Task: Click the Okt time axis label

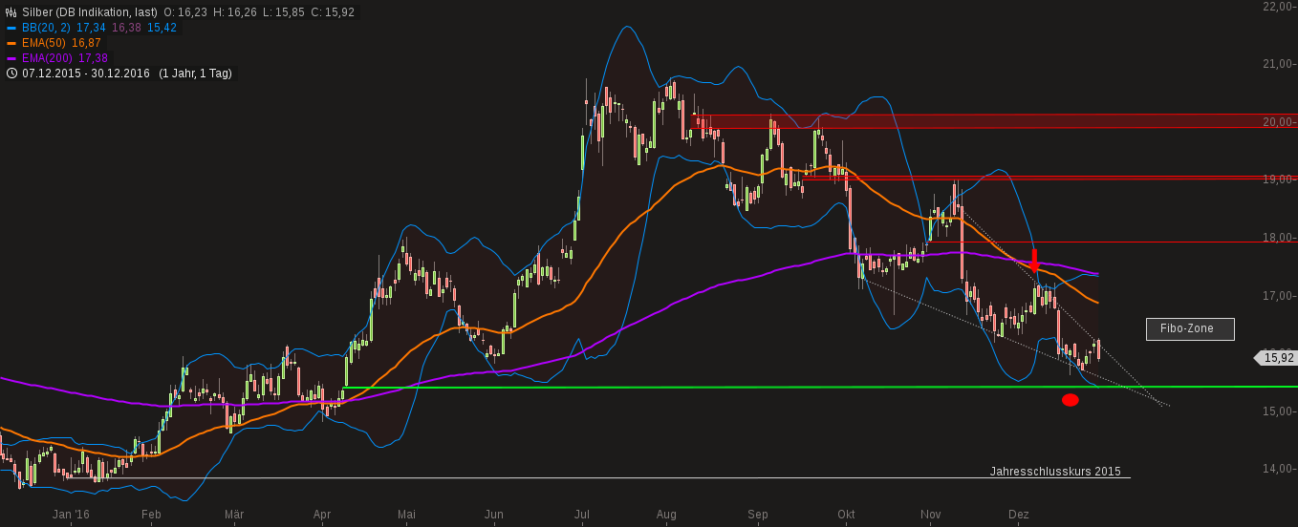Action: point(846,515)
